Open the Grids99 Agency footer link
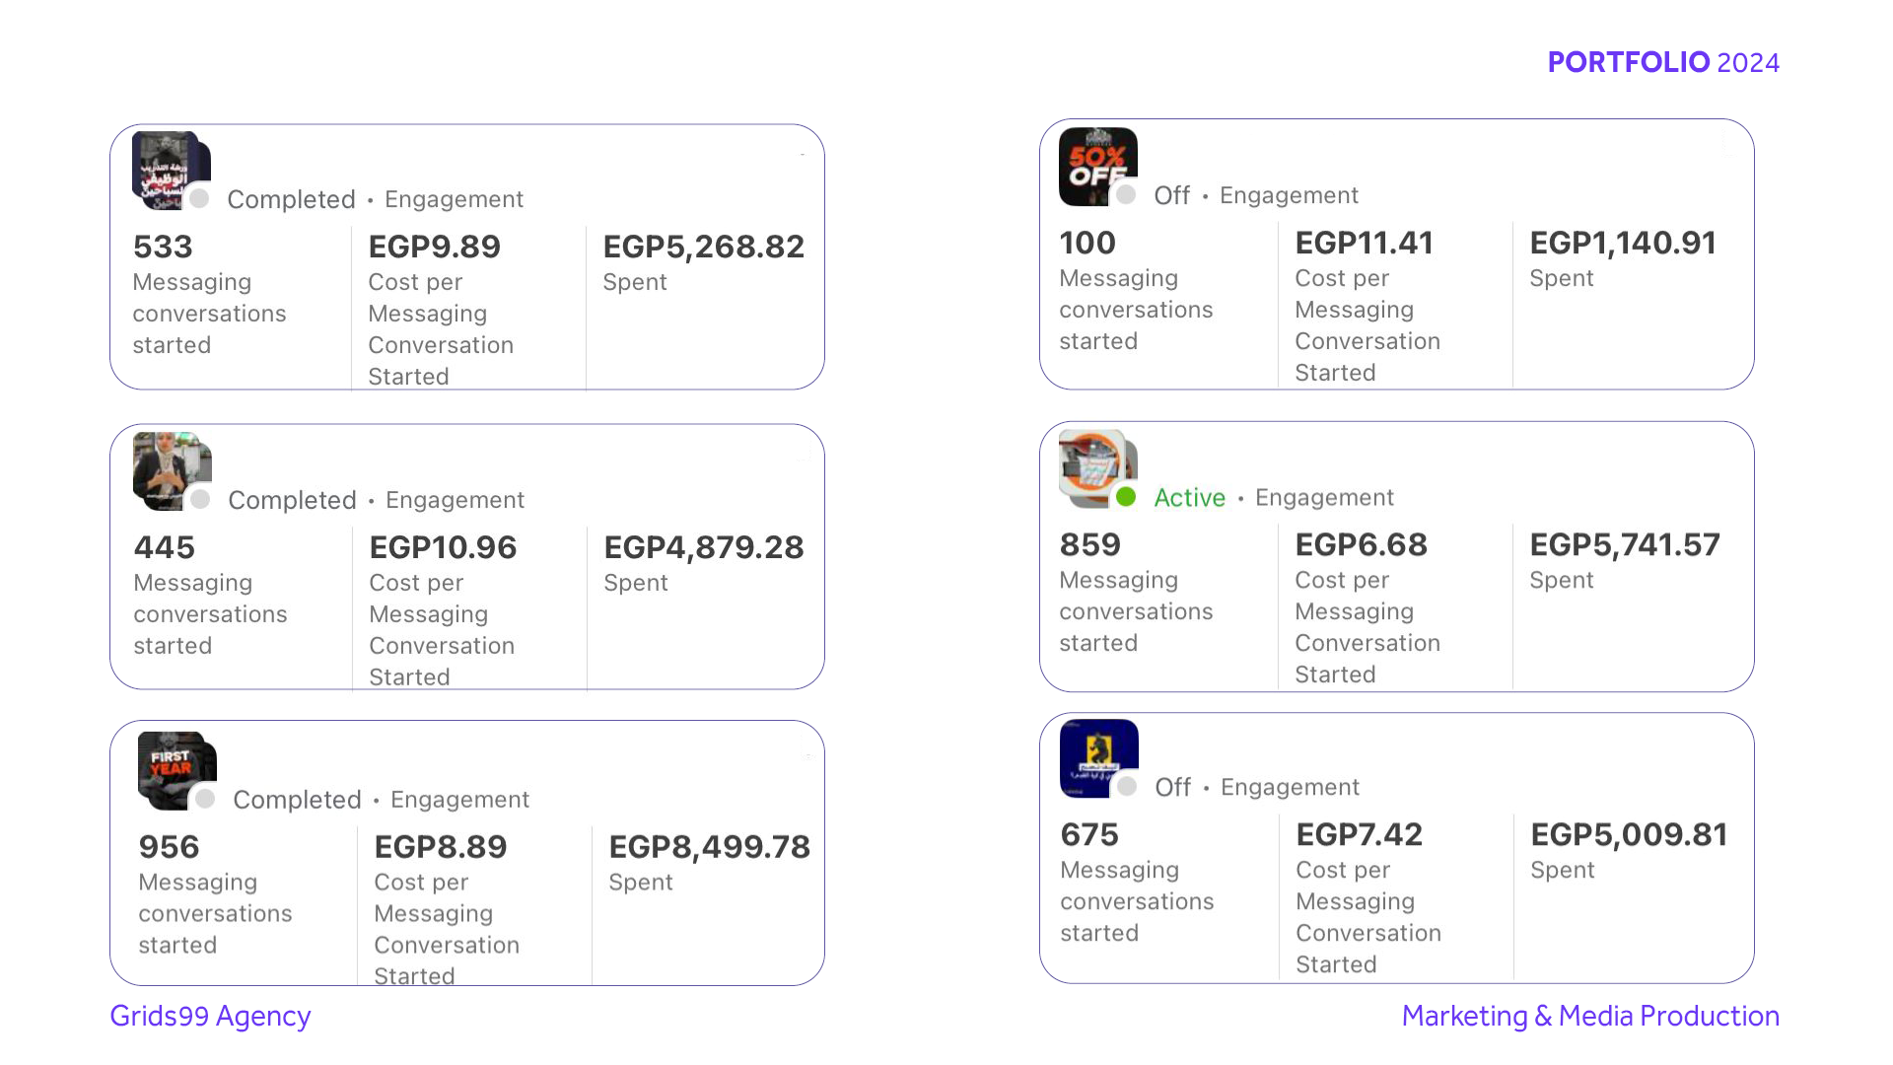The image size is (1893, 1065). (210, 1016)
